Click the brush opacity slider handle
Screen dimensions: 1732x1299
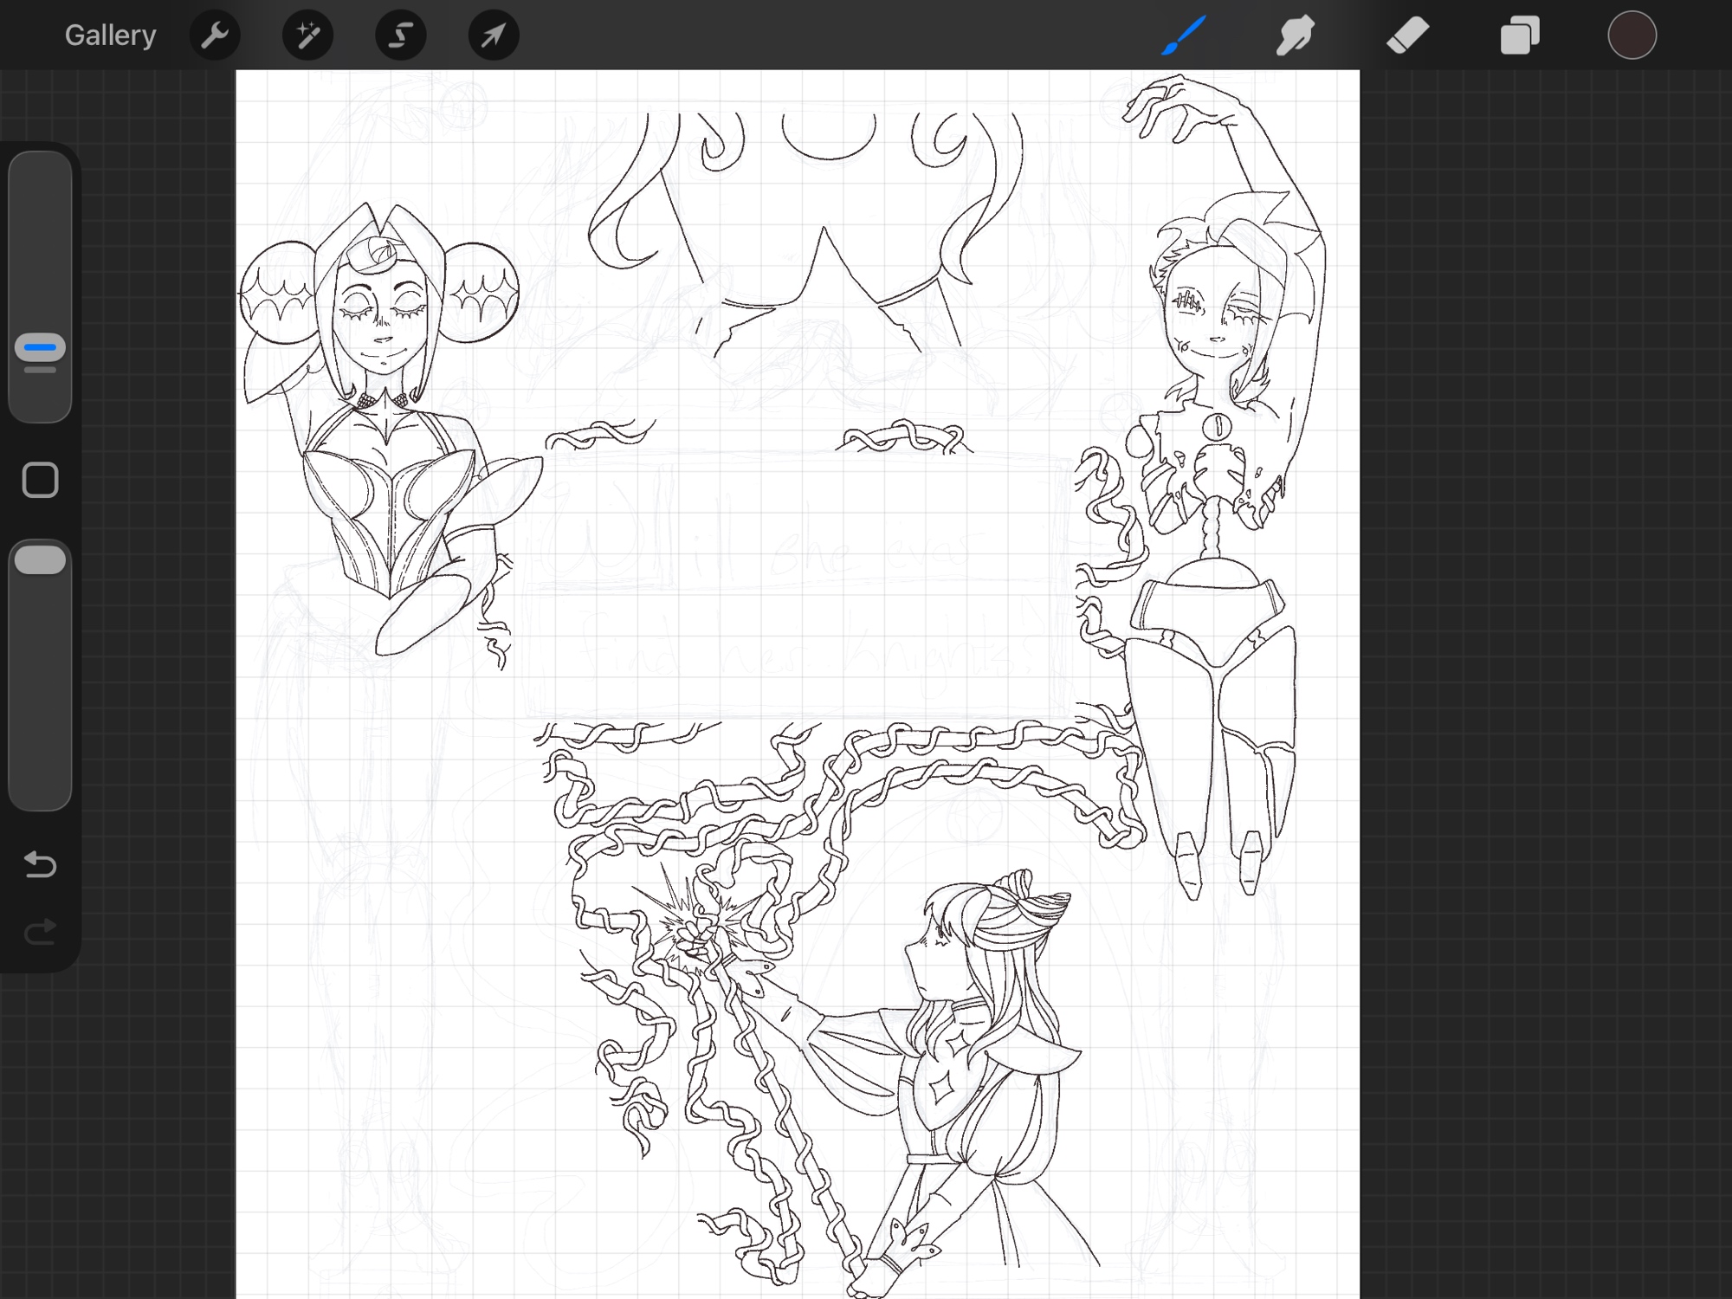pos(40,560)
